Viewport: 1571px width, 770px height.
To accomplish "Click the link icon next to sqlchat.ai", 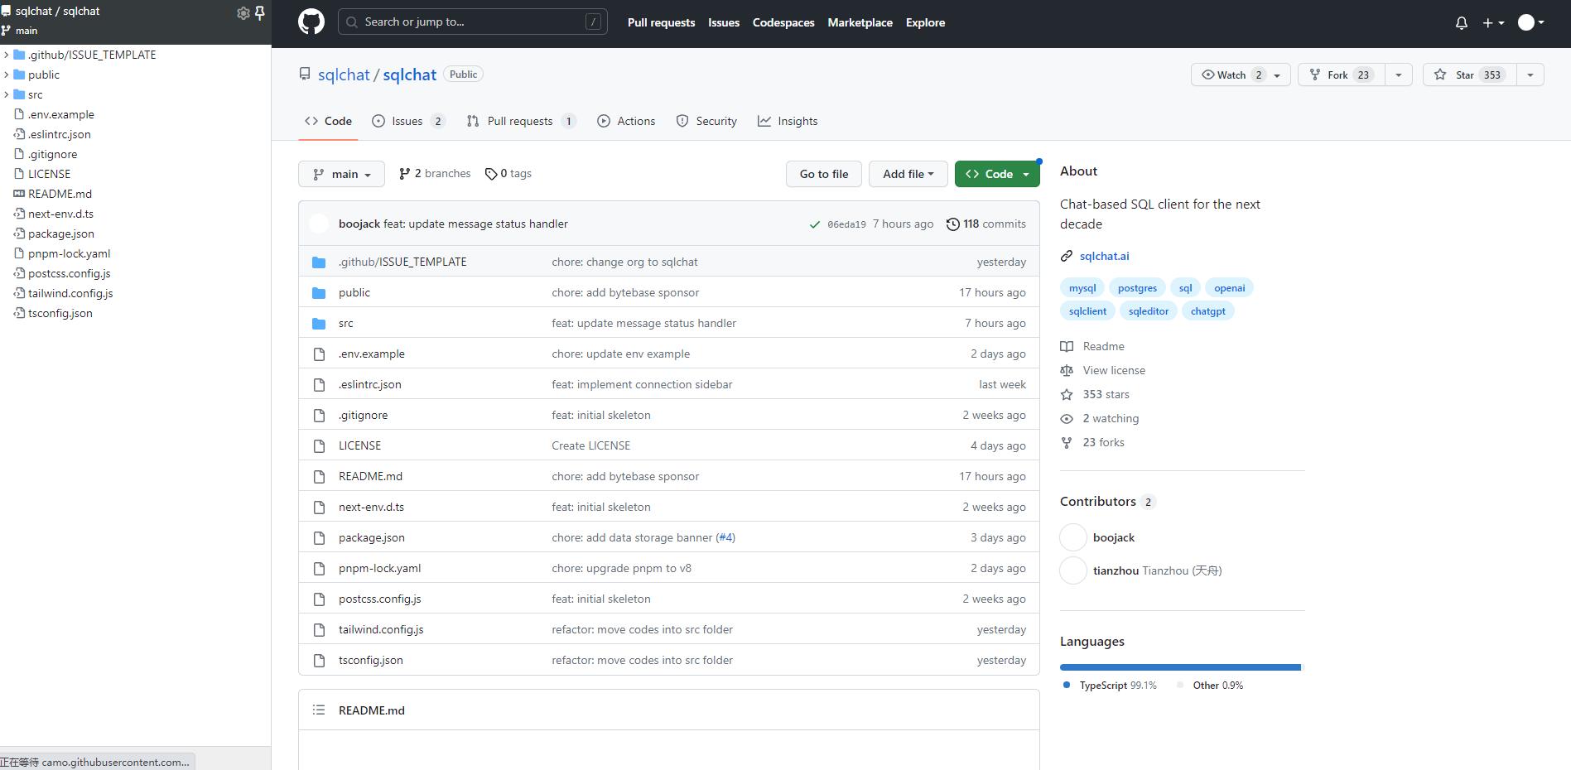I will pos(1067,257).
